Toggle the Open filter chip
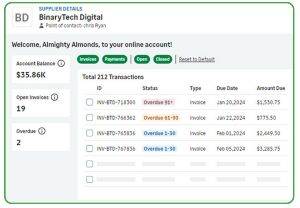 pyautogui.click(x=142, y=59)
